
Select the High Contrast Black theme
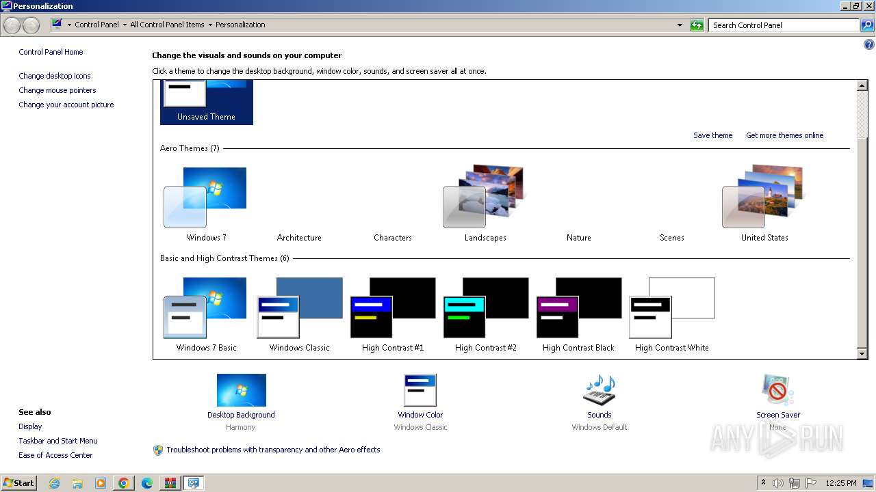[x=579, y=307]
